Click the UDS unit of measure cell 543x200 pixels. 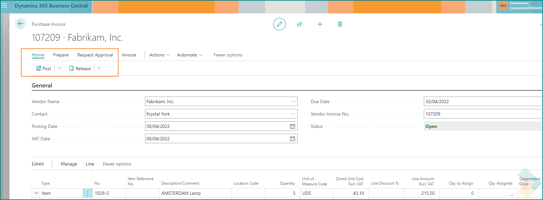[317, 193]
